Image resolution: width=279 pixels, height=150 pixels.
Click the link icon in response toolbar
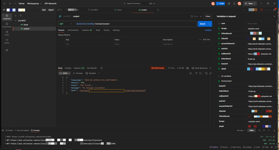coord(210,73)
